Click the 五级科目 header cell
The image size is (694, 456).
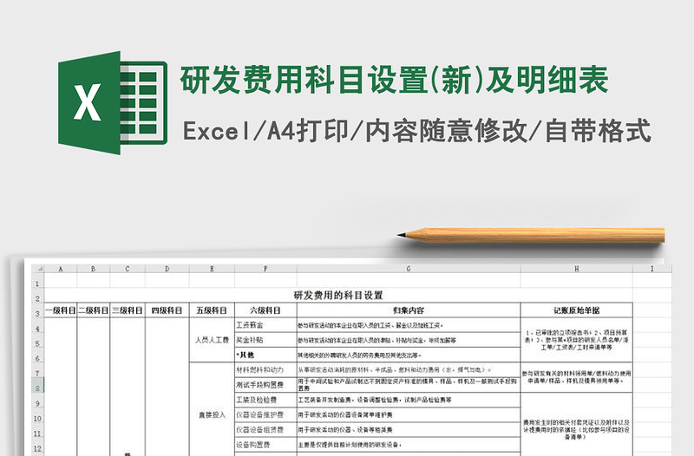[212, 310]
